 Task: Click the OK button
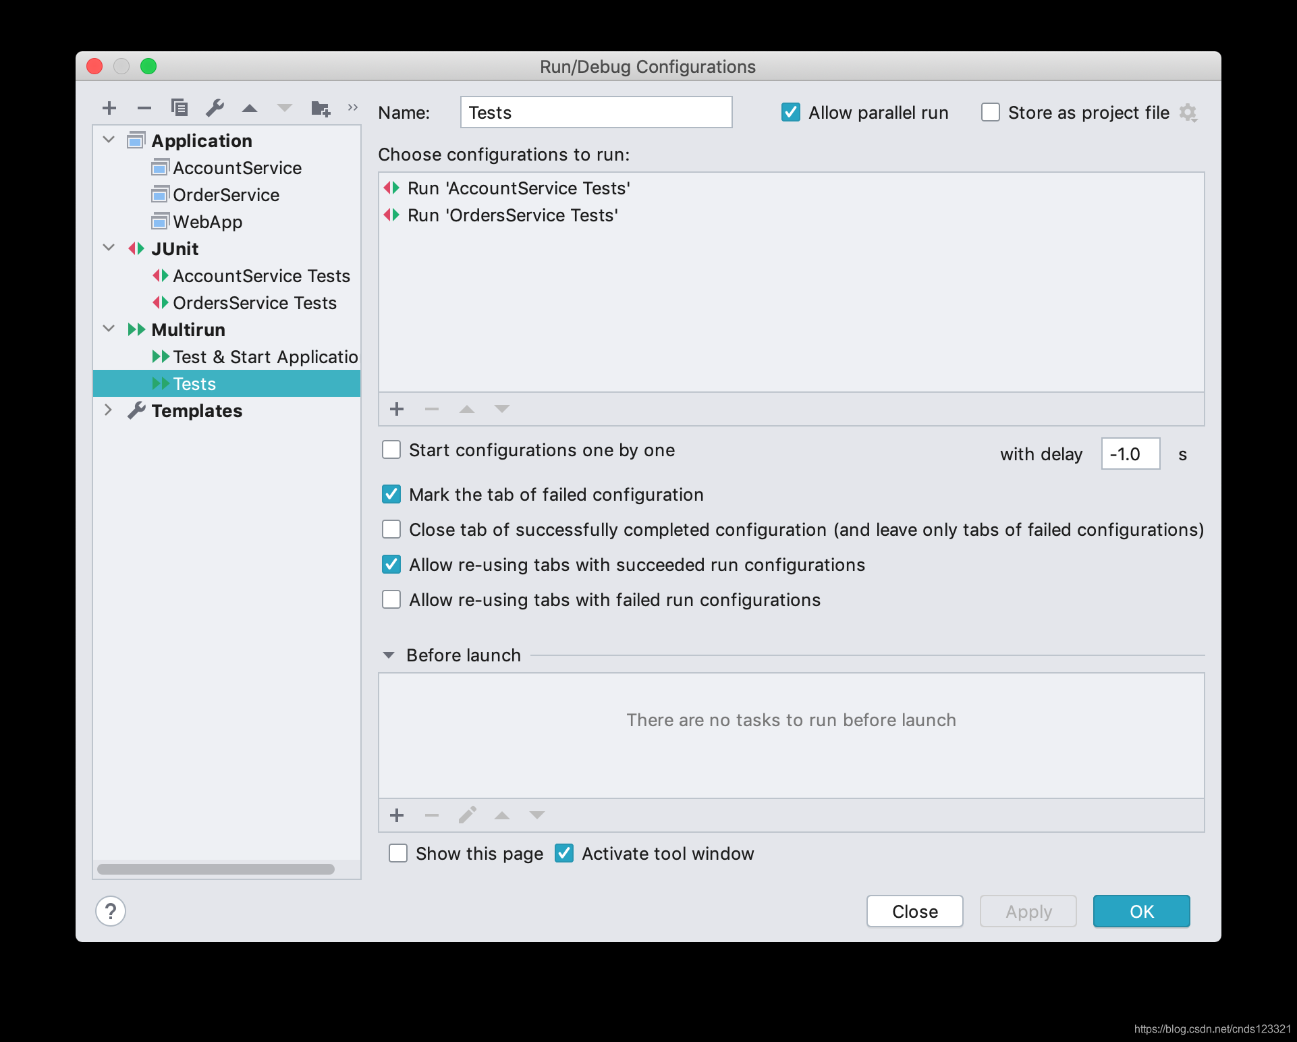pos(1141,911)
